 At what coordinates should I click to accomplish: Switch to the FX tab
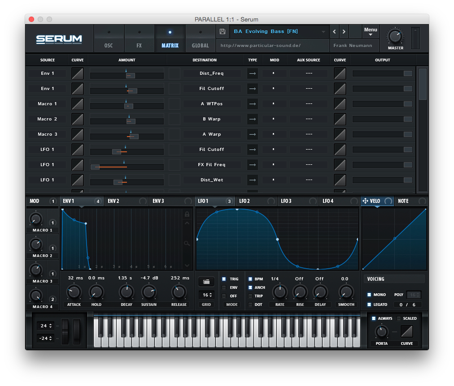(139, 39)
